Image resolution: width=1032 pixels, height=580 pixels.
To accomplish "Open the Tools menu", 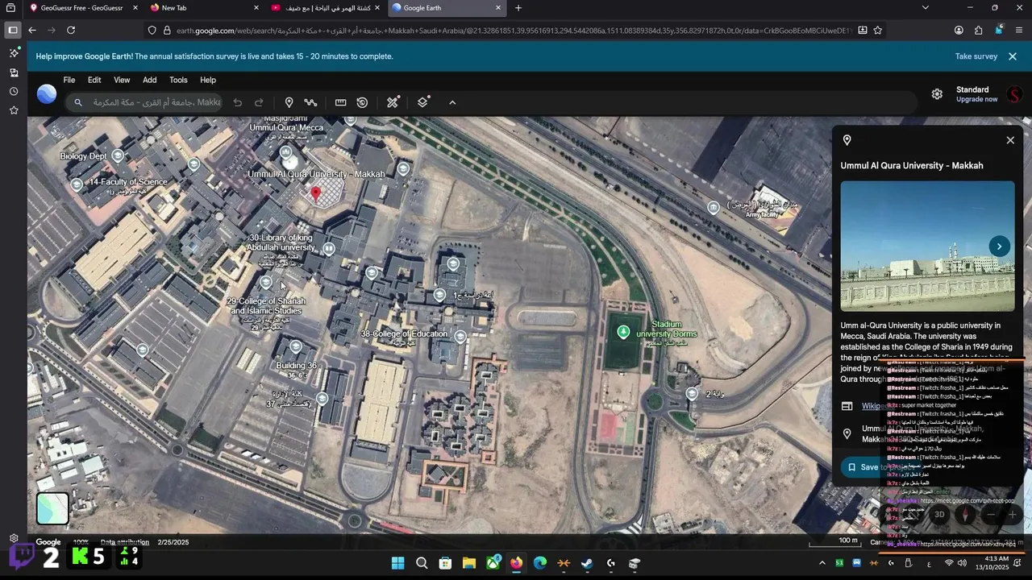I will click(178, 80).
